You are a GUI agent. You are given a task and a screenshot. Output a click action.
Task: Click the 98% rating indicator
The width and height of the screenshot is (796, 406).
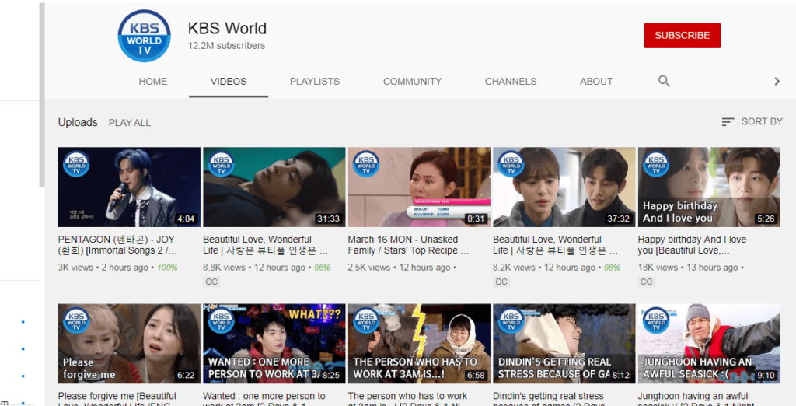pyautogui.click(x=612, y=268)
